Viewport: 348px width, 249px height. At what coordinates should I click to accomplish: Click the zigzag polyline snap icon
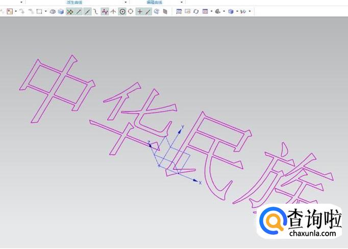coord(105,11)
